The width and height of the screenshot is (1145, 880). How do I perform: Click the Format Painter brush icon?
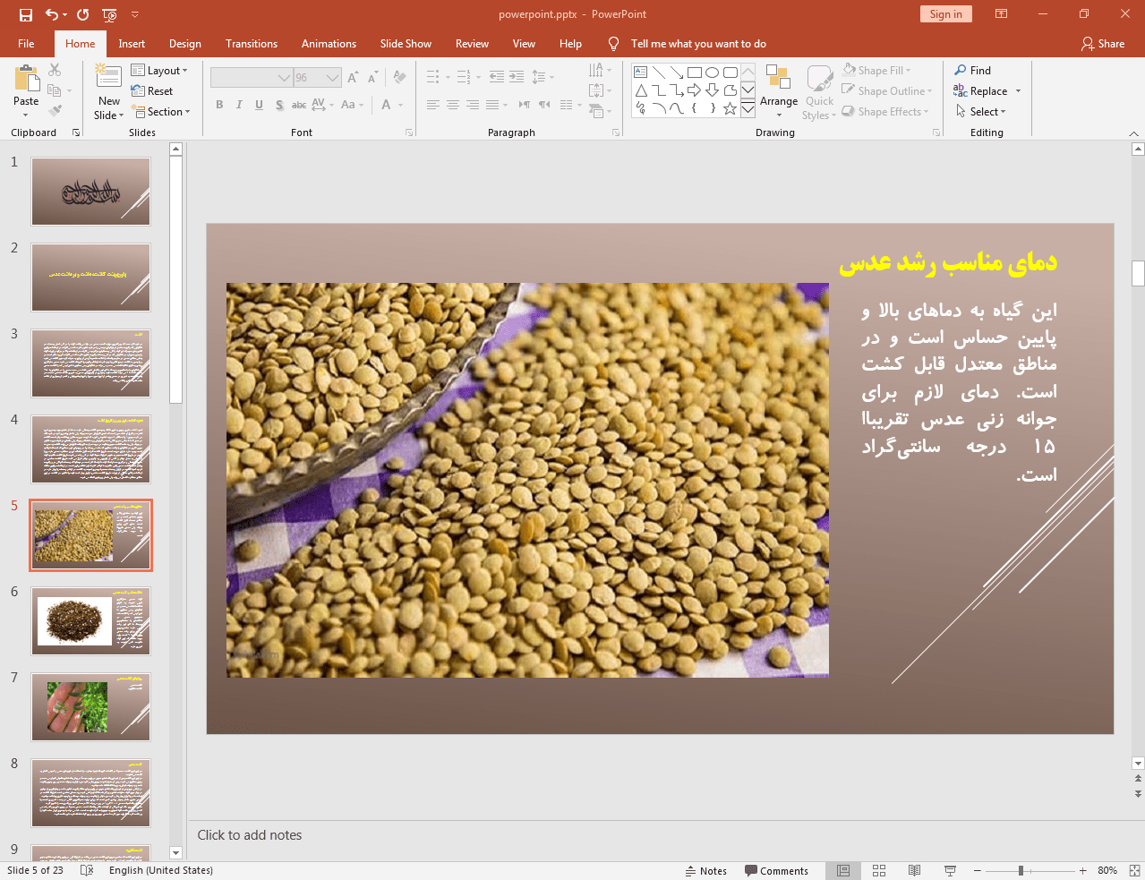click(x=55, y=111)
